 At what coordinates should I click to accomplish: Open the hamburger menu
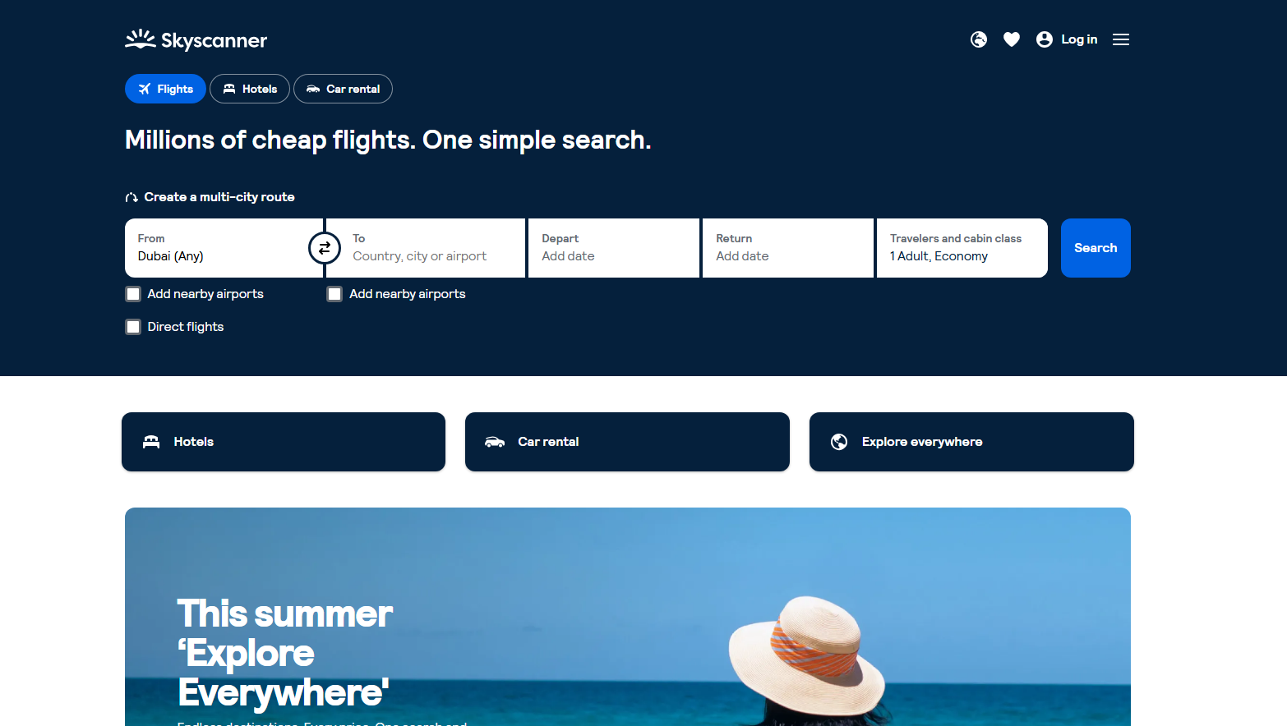pos(1120,39)
